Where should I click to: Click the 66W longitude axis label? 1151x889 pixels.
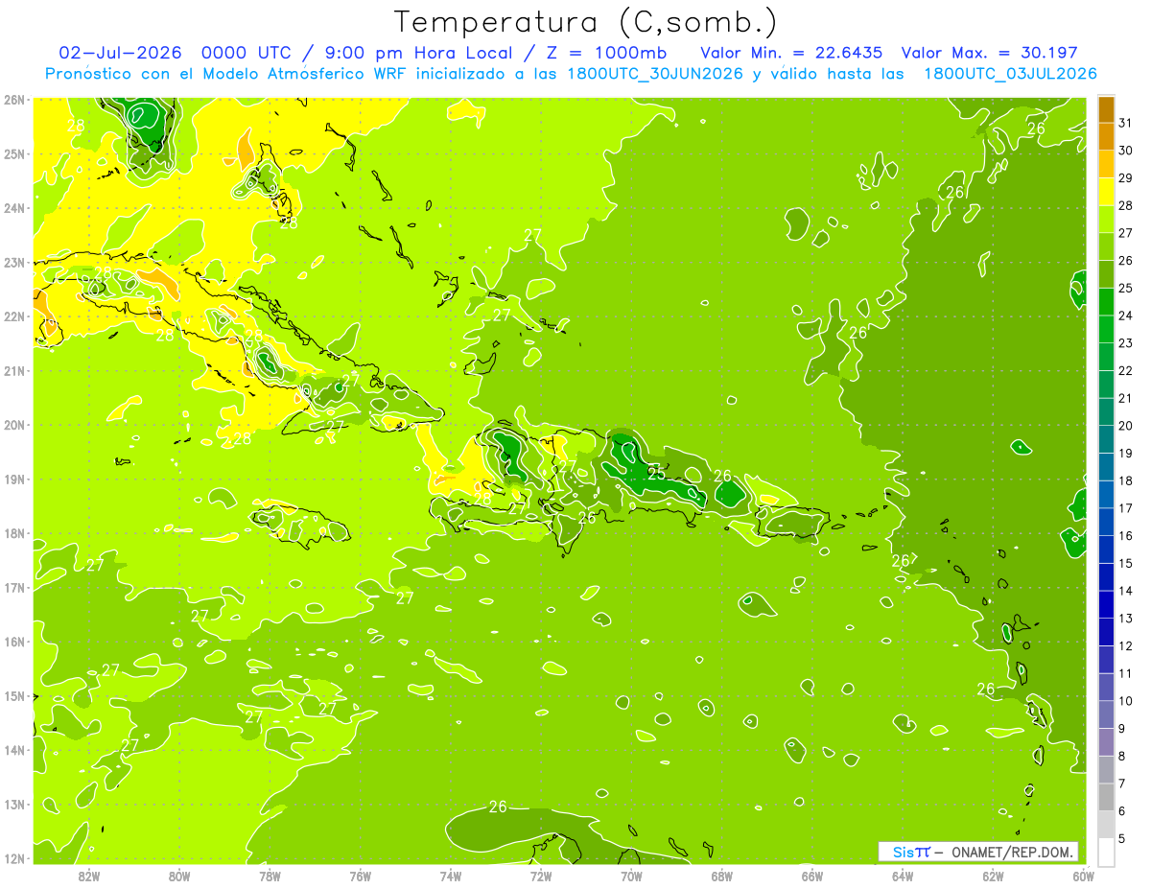(811, 876)
